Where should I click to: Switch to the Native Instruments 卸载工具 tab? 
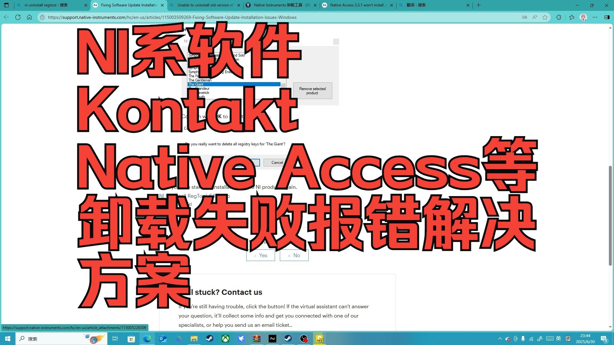pos(281,5)
